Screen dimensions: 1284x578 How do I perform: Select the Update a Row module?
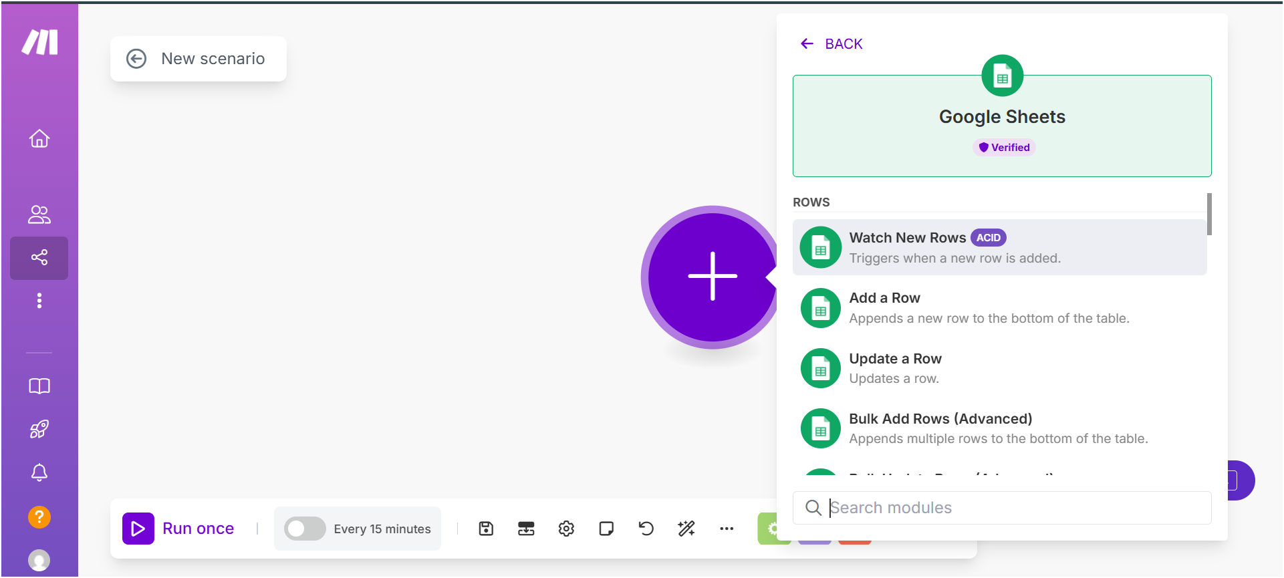click(x=999, y=368)
